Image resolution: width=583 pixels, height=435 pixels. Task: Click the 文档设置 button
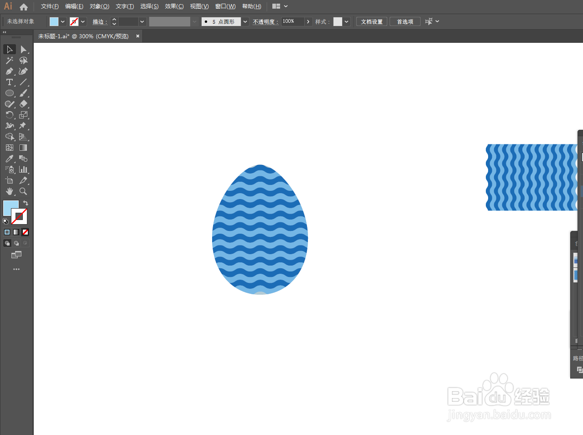(x=372, y=21)
